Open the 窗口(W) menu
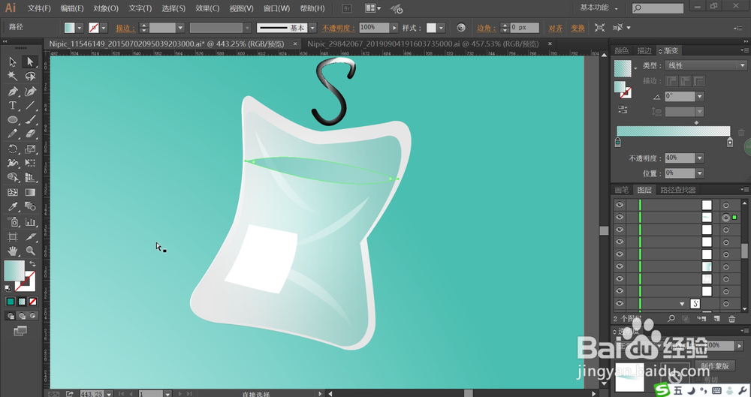Screen dimensions: 751x397 pos(276,8)
